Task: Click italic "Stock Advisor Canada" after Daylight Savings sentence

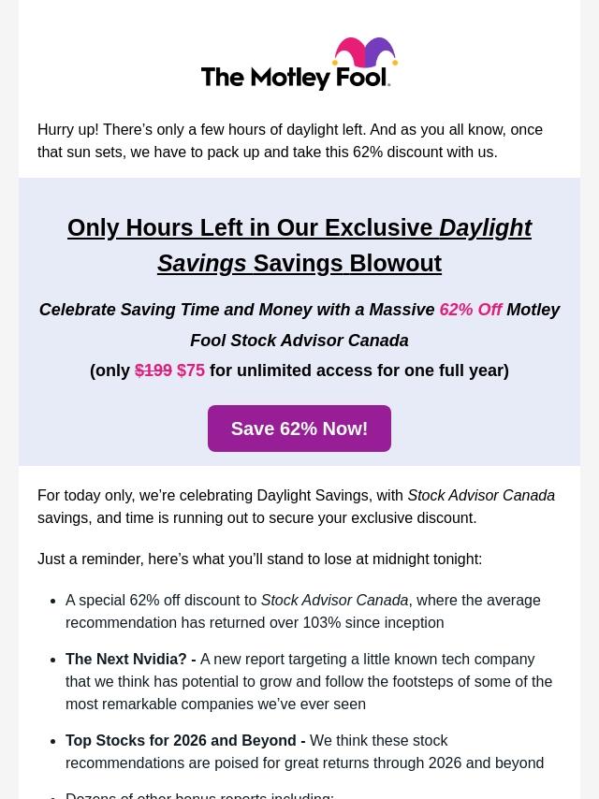Action: click(x=481, y=496)
